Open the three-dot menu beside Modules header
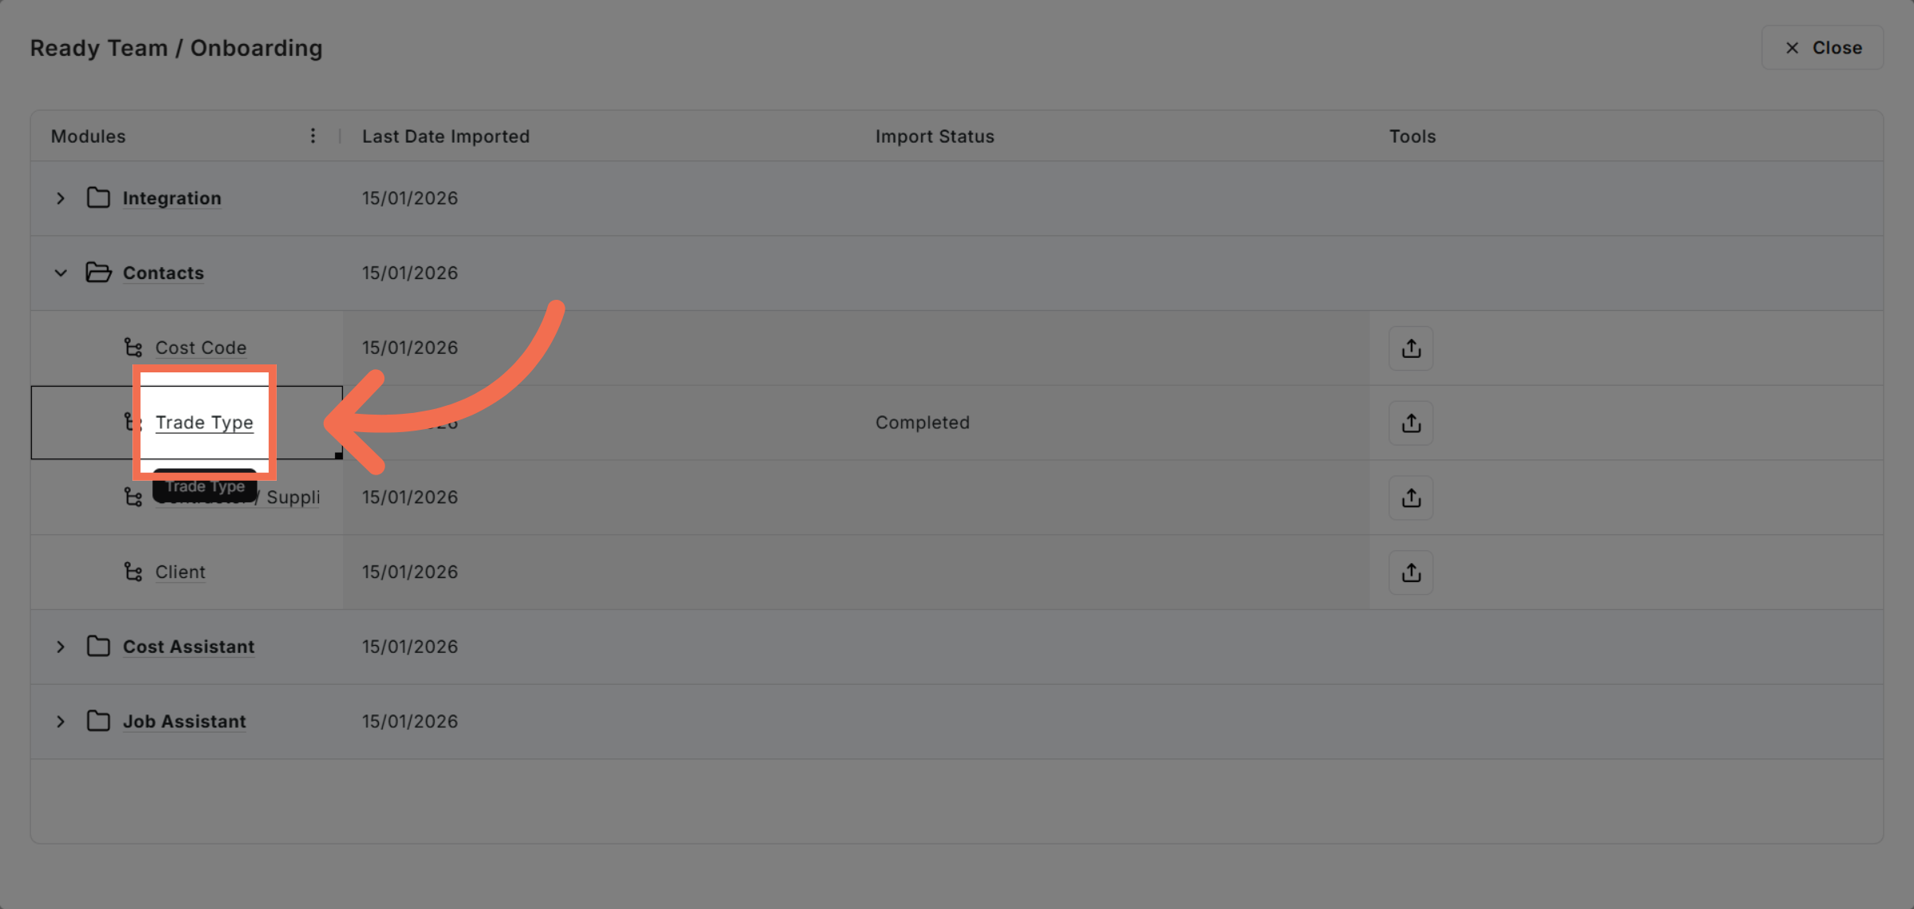This screenshot has width=1914, height=909. click(313, 136)
